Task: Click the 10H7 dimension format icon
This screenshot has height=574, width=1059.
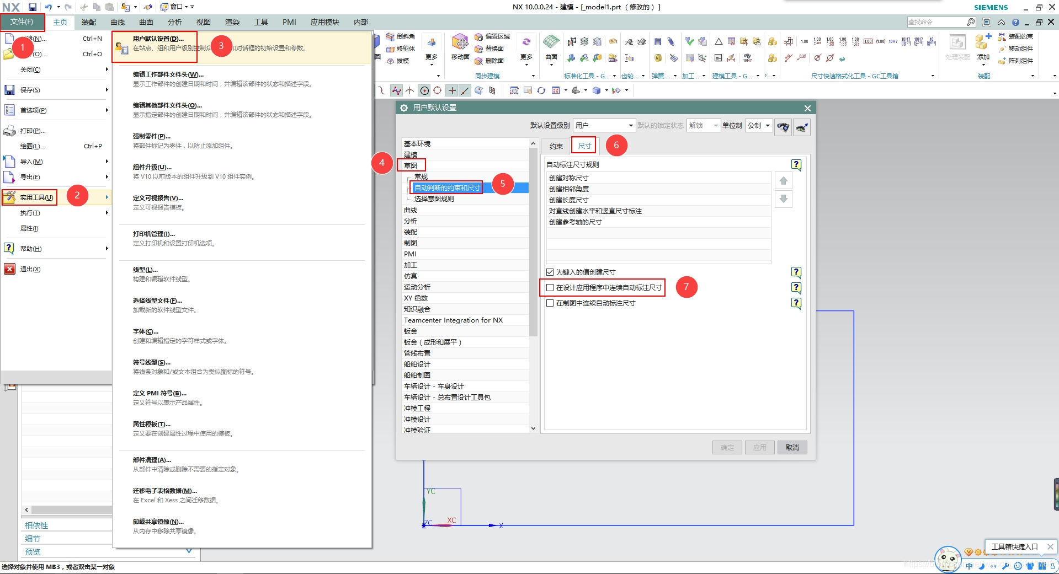Action: tap(893, 41)
